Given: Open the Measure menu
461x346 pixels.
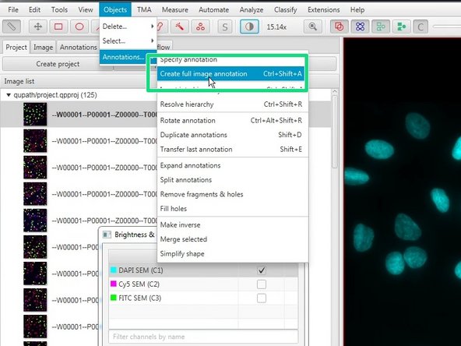Looking at the screenshot, I should 175,9.
